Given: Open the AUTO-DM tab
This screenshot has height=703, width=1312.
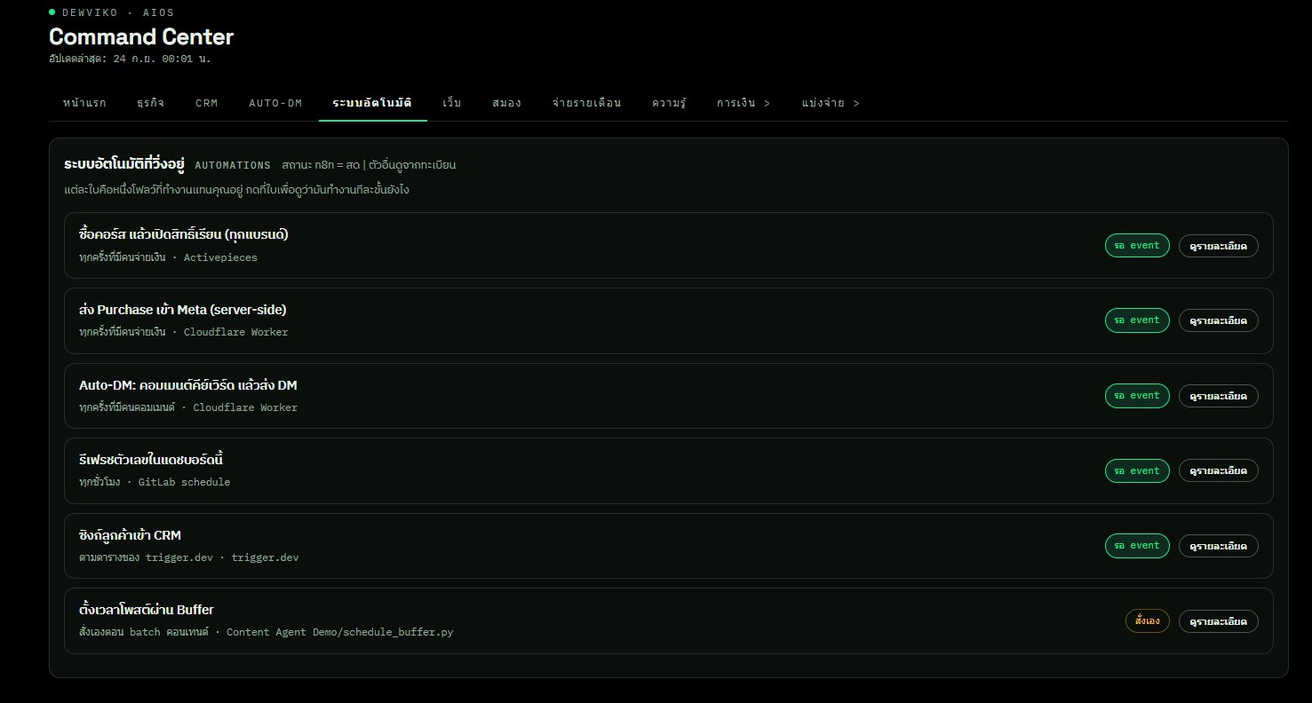Looking at the screenshot, I should coord(275,103).
